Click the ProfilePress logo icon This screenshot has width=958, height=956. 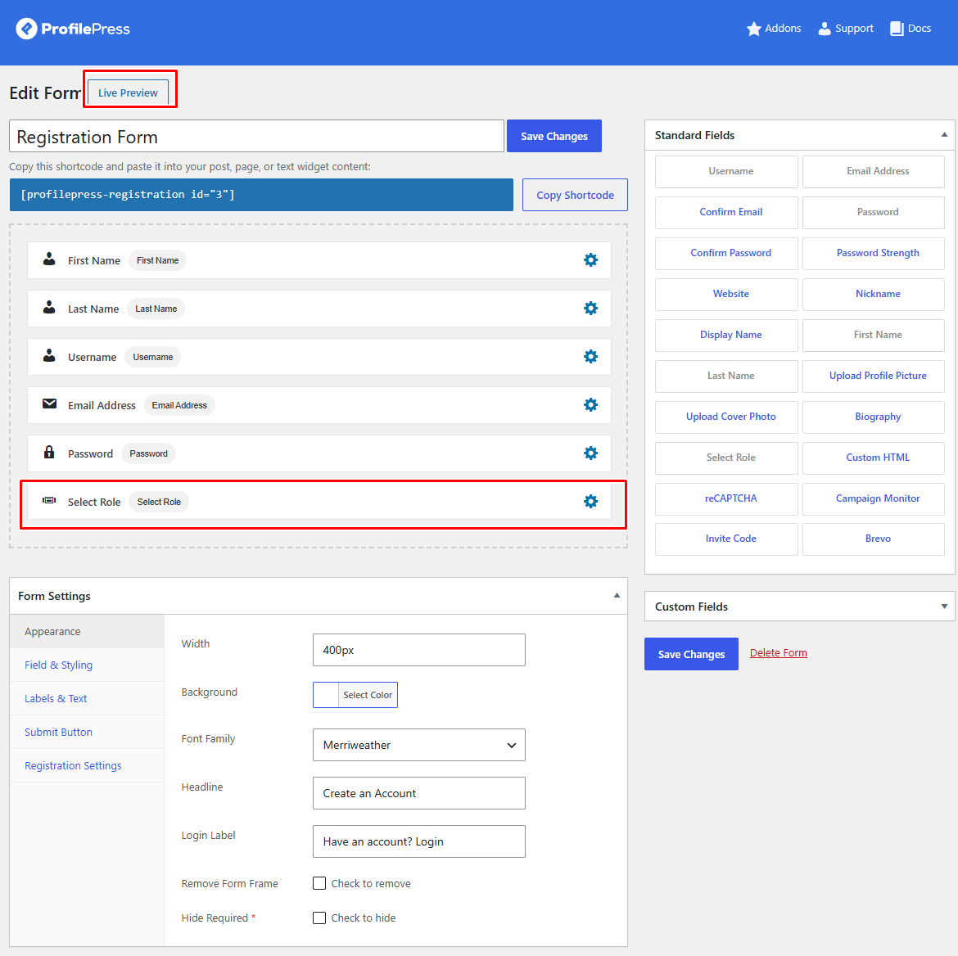coord(26,29)
